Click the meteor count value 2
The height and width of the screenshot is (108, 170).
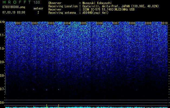[x=38, y=12]
